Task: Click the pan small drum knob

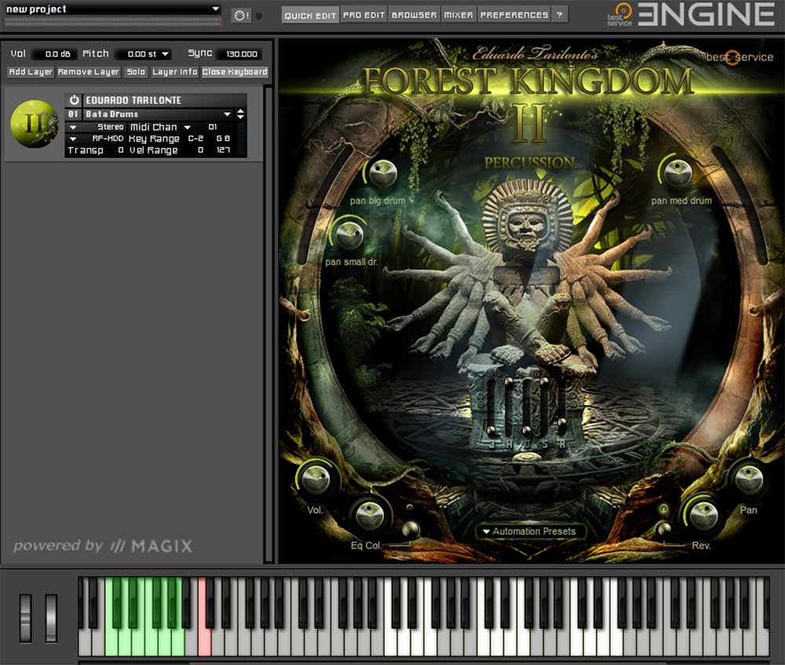Action: point(347,233)
